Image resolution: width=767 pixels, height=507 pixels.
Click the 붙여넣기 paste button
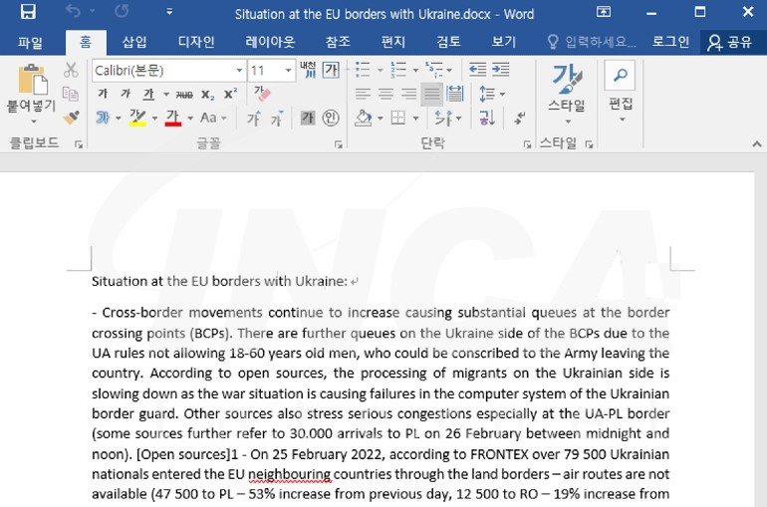point(31,93)
